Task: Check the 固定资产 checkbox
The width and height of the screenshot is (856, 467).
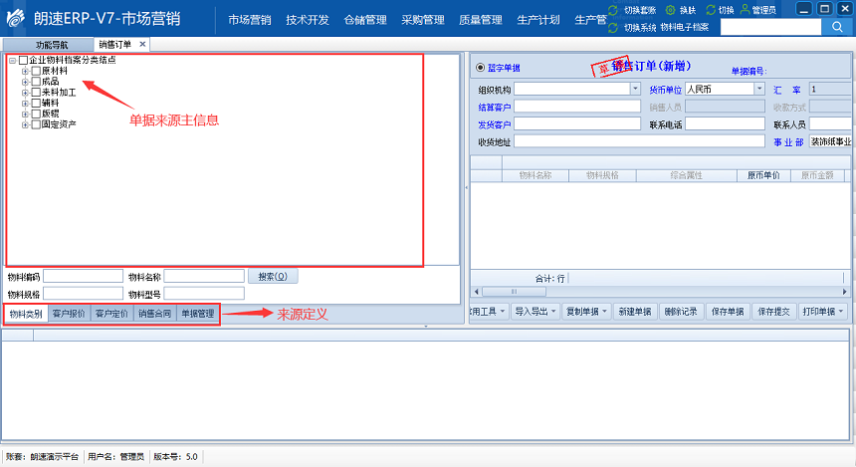Action: [36, 124]
